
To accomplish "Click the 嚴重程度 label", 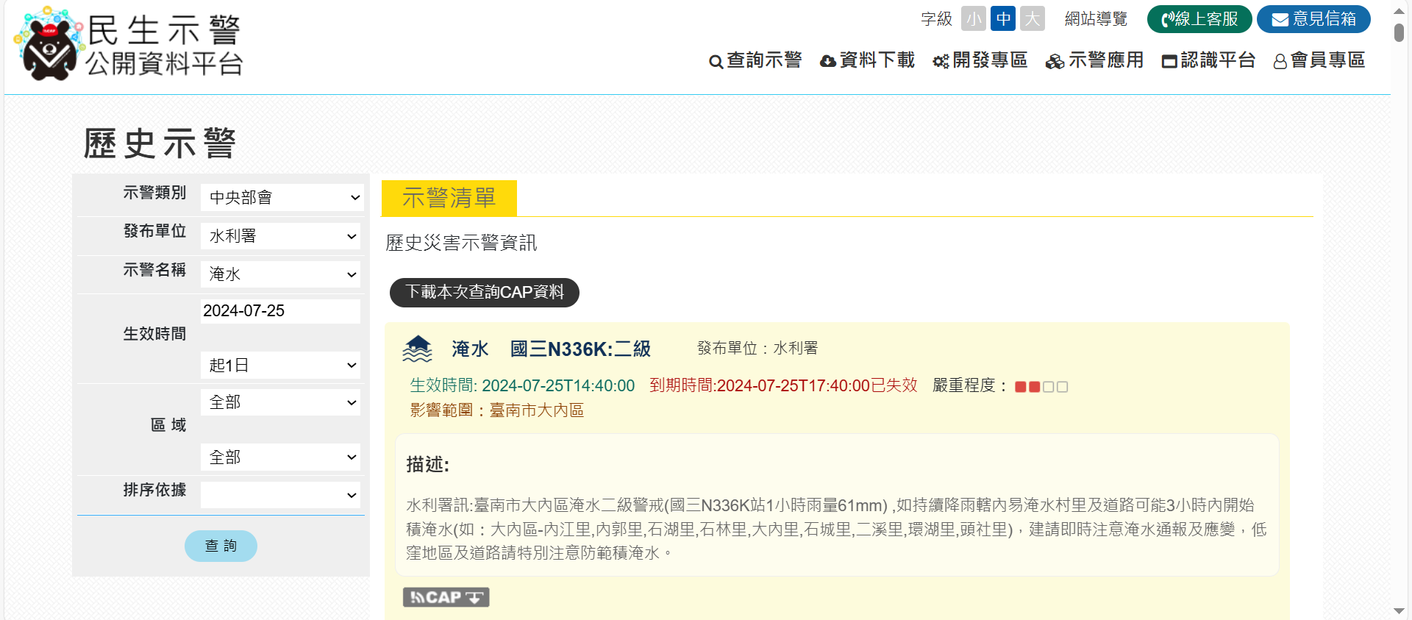I will click(970, 385).
